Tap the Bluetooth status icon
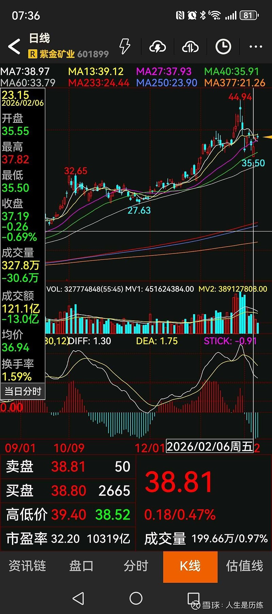The image size is (272, 614). point(203,15)
